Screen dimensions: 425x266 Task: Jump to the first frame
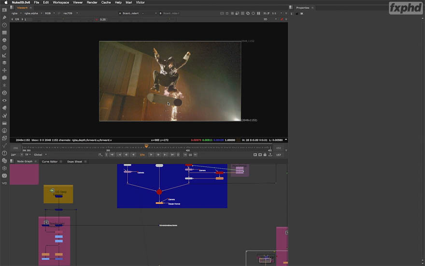pyautogui.click(x=112, y=155)
